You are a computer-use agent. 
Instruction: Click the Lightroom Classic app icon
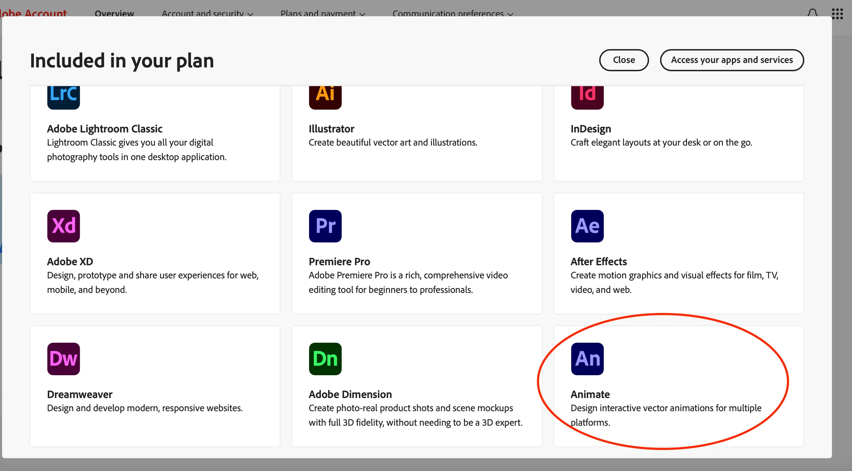(x=64, y=97)
